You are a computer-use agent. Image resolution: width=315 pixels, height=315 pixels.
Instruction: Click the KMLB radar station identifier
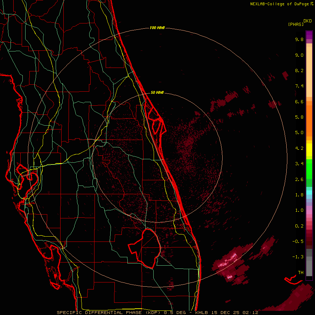(x=201, y=313)
